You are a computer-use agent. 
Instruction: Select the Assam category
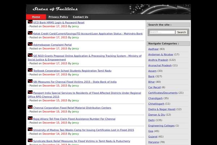[152, 71]
